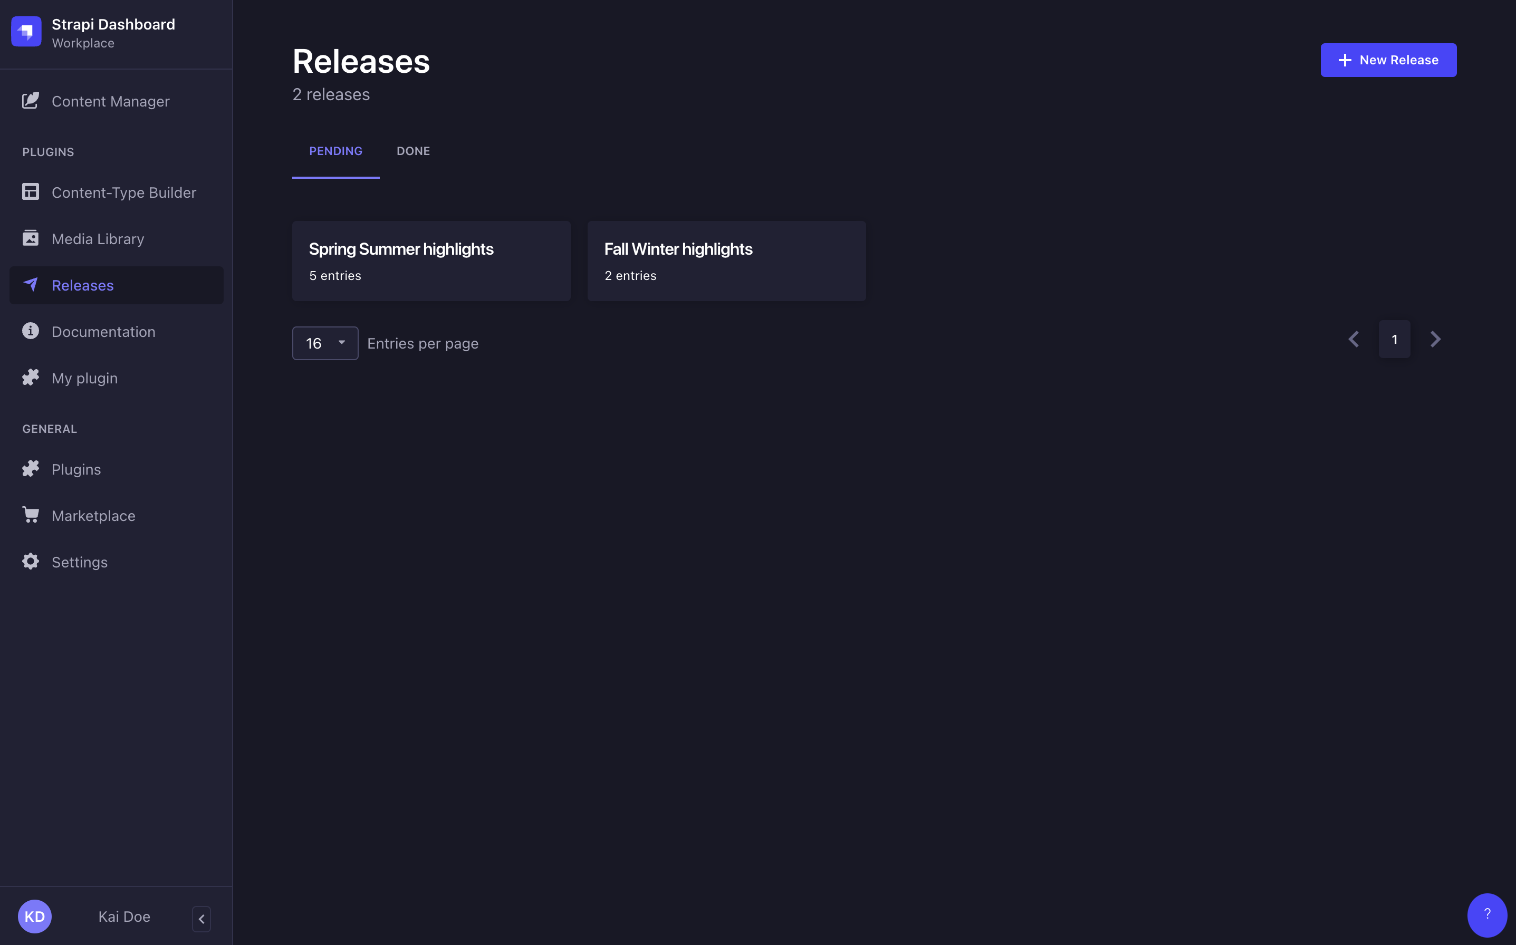Screen dimensions: 1516x945
Task: Open the Spring Summer highlights release
Action: coord(431,260)
